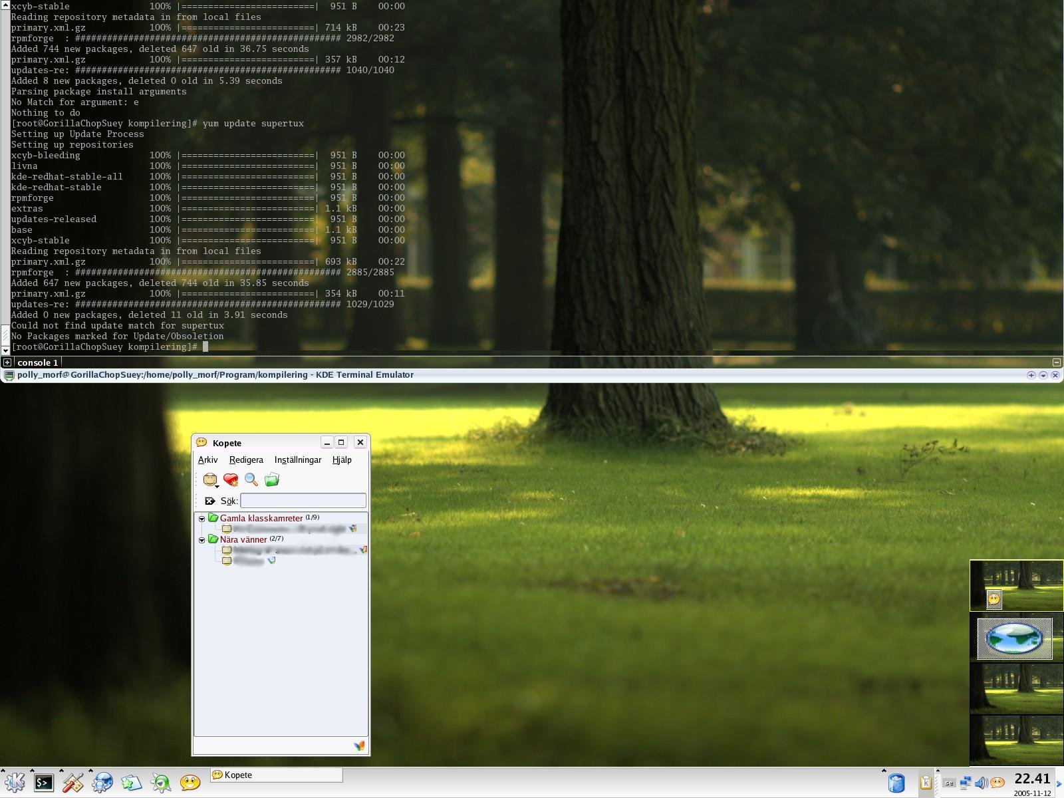Switch to second desktop with globe window in pager
Viewport: 1064px width, 798px height.
1016,638
